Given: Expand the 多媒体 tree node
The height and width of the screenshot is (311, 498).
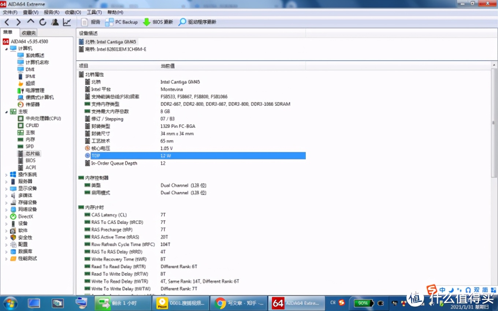Looking at the screenshot, I should pyautogui.click(x=6, y=195).
